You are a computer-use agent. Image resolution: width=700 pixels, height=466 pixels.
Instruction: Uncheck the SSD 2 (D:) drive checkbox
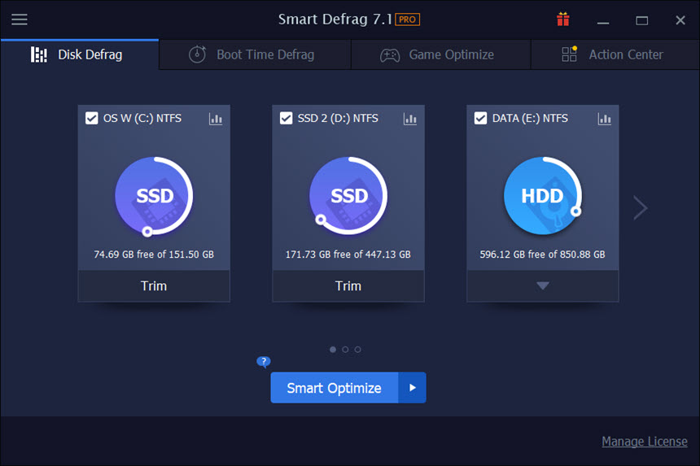287,118
